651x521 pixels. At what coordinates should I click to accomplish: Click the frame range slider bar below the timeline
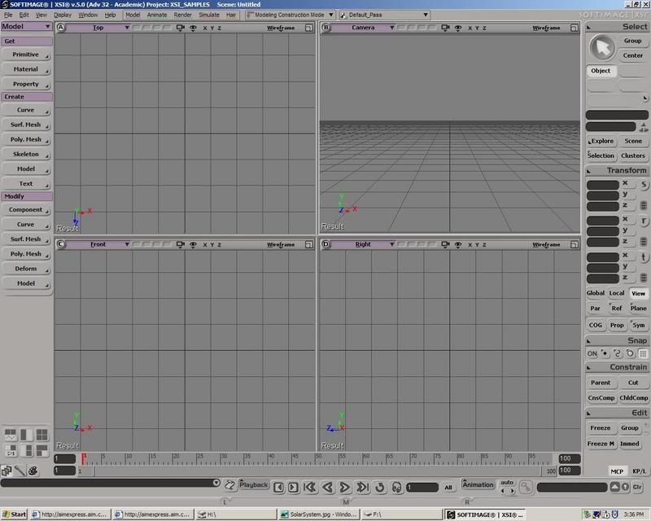coord(317,471)
